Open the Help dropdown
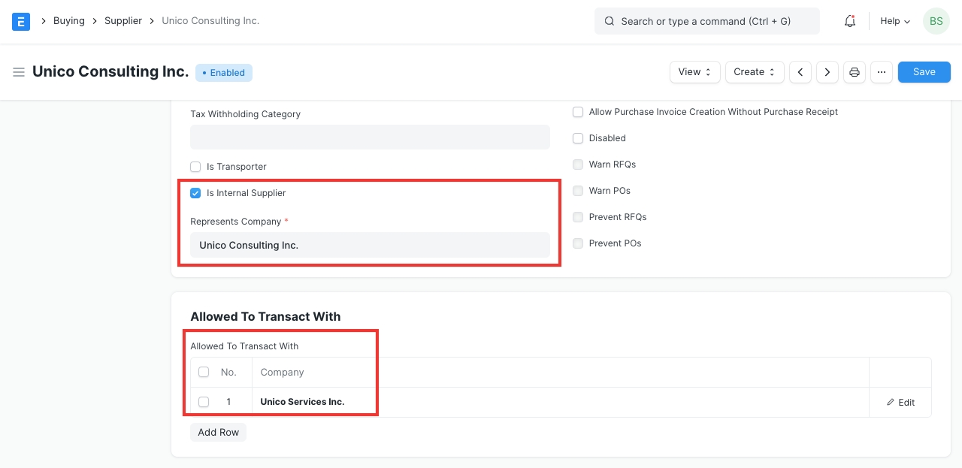The height and width of the screenshot is (468, 962). click(894, 21)
